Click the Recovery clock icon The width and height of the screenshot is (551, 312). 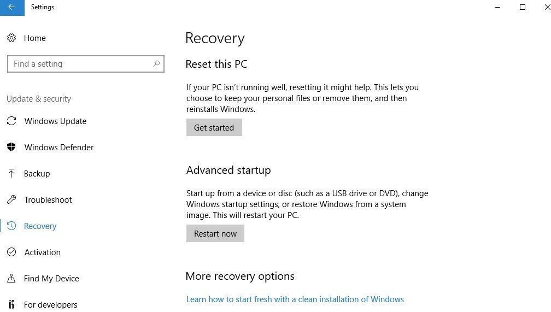[11, 226]
